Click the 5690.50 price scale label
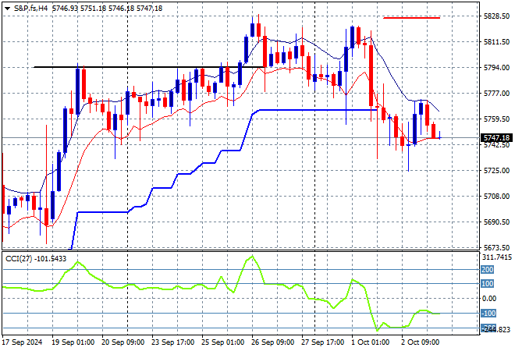This screenshot has height=351, width=515. coord(496,222)
